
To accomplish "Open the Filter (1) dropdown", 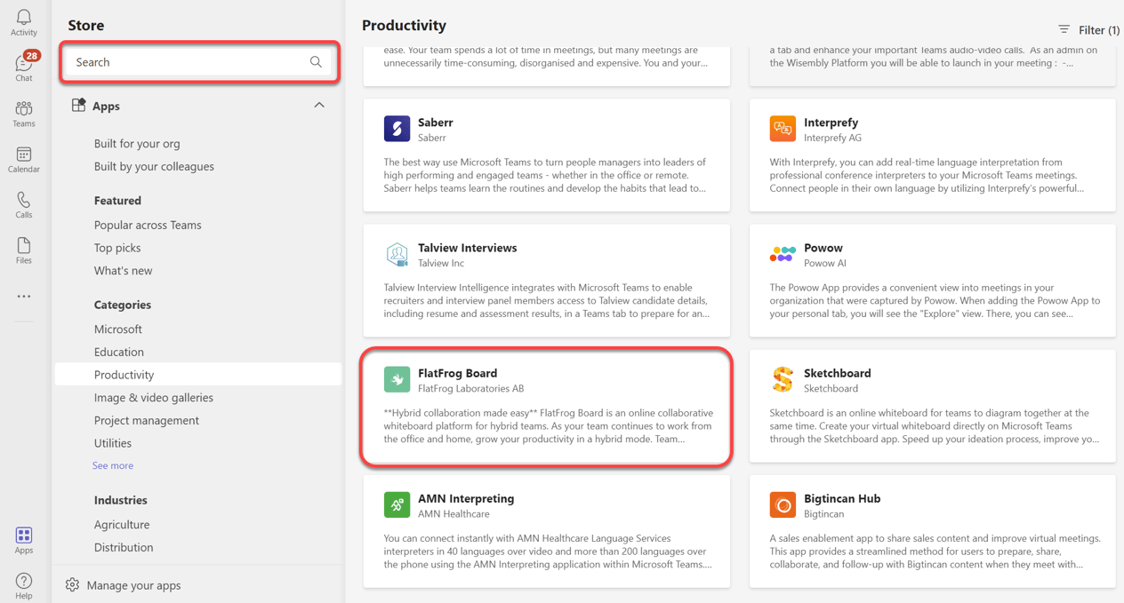I will (1087, 29).
